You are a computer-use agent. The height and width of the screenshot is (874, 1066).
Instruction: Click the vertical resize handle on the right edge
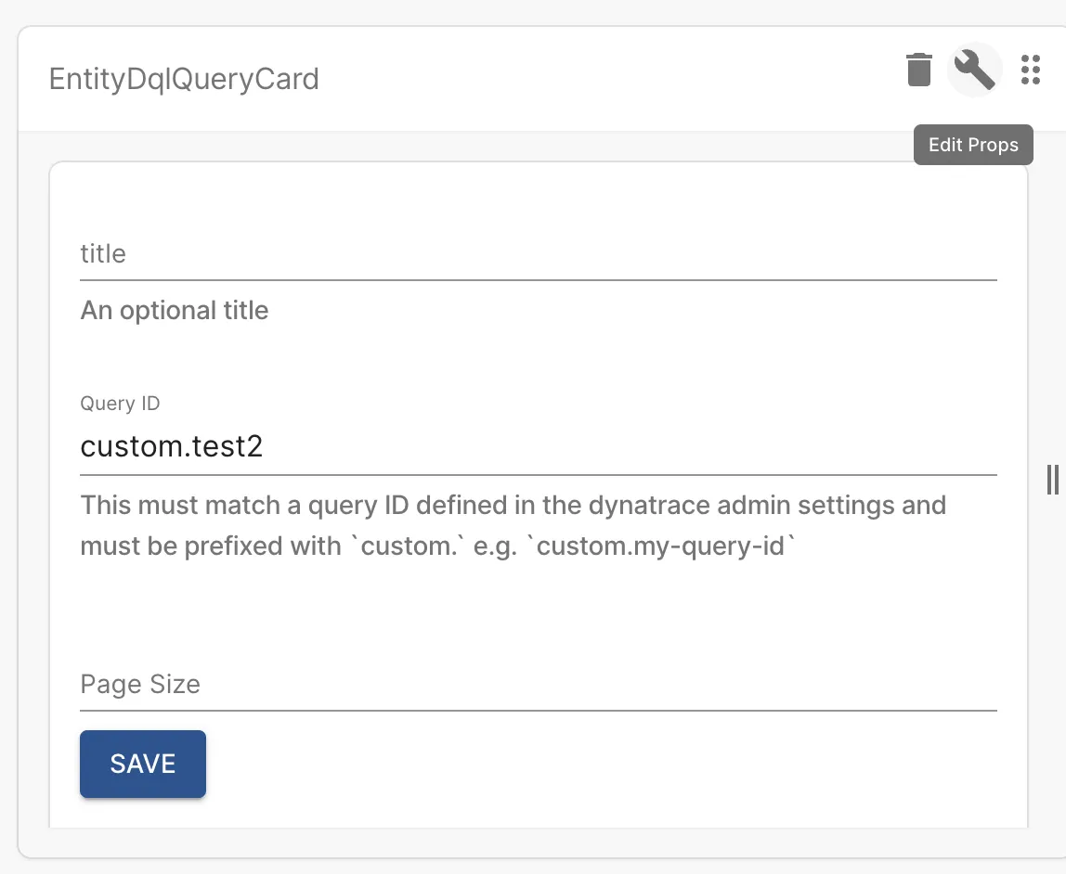tap(1052, 479)
